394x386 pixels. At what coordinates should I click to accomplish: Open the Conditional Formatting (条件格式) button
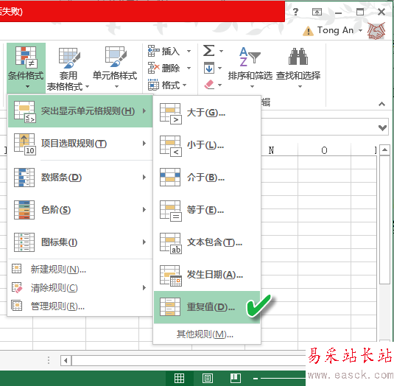click(26, 67)
